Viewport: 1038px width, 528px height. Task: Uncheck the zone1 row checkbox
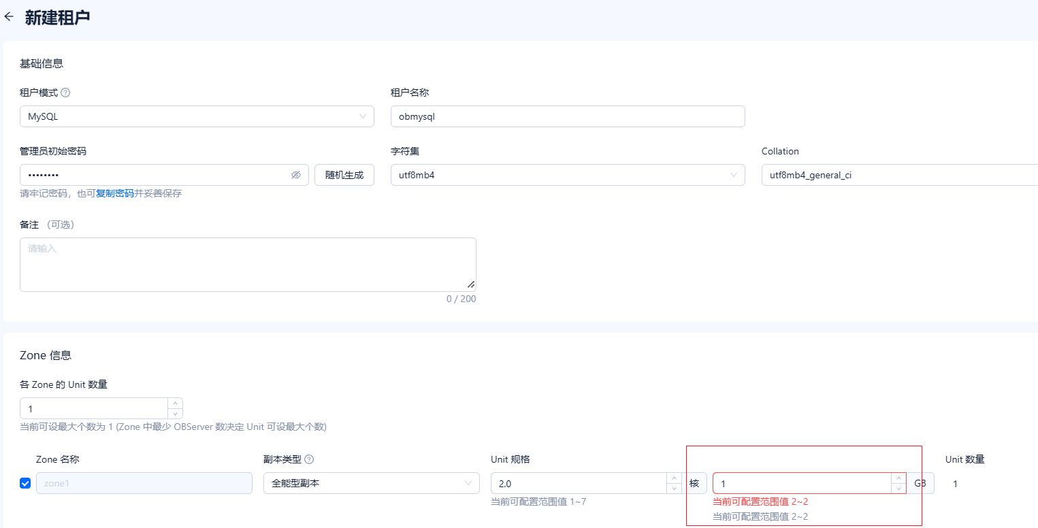[25, 482]
